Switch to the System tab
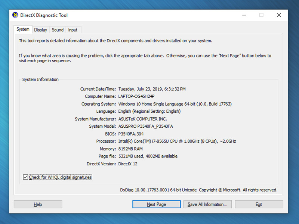Screen dimensions: 299x224 [23, 29]
